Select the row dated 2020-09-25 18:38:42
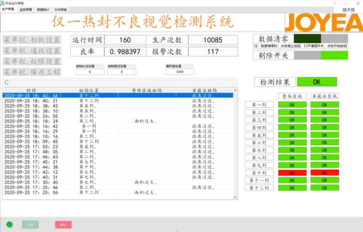Screen dimensions: 363x232 [118, 106]
